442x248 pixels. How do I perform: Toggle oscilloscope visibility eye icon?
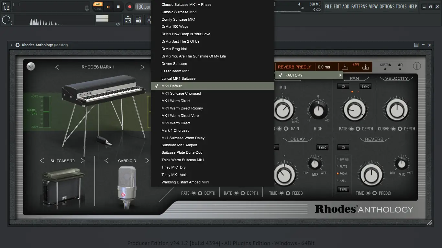(118, 24)
